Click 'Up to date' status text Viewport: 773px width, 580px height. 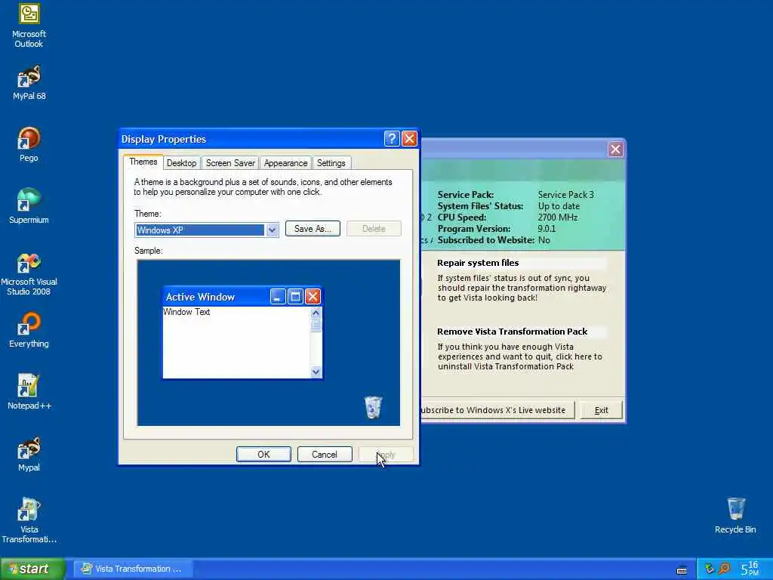click(x=559, y=206)
